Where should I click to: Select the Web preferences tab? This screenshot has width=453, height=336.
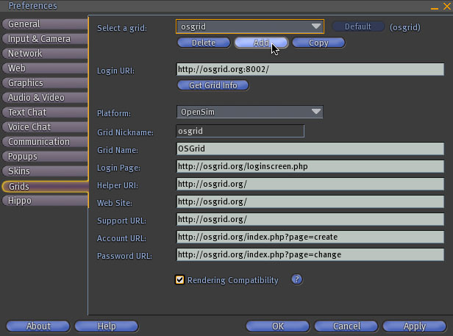pyautogui.click(x=45, y=68)
